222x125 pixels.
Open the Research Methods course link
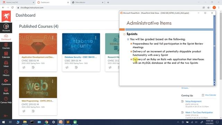pyautogui.click(x=113, y=57)
